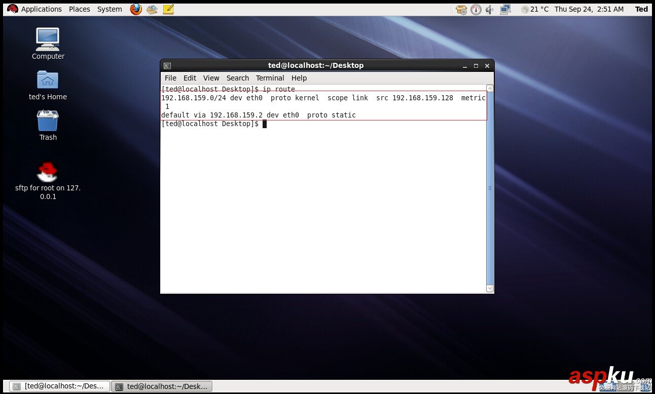The width and height of the screenshot is (655, 394).
Task: Minimize the terminal window
Action: (464, 66)
